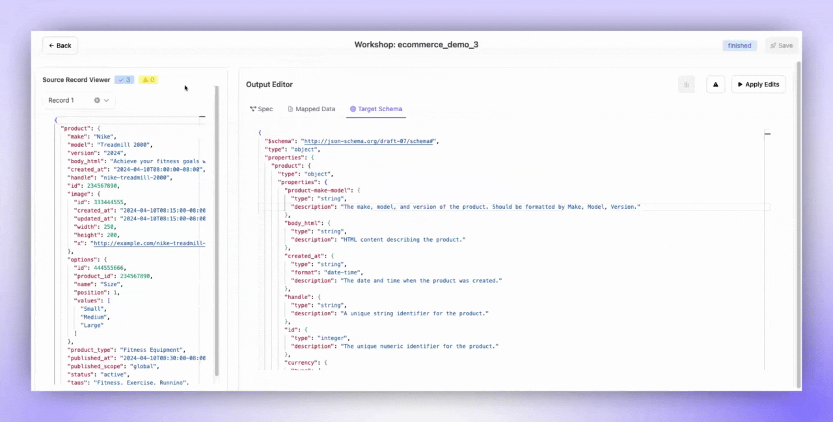Click the warning triangle button in Output Editor
This screenshot has height=422, width=833.
pyautogui.click(x=715, y=85)
